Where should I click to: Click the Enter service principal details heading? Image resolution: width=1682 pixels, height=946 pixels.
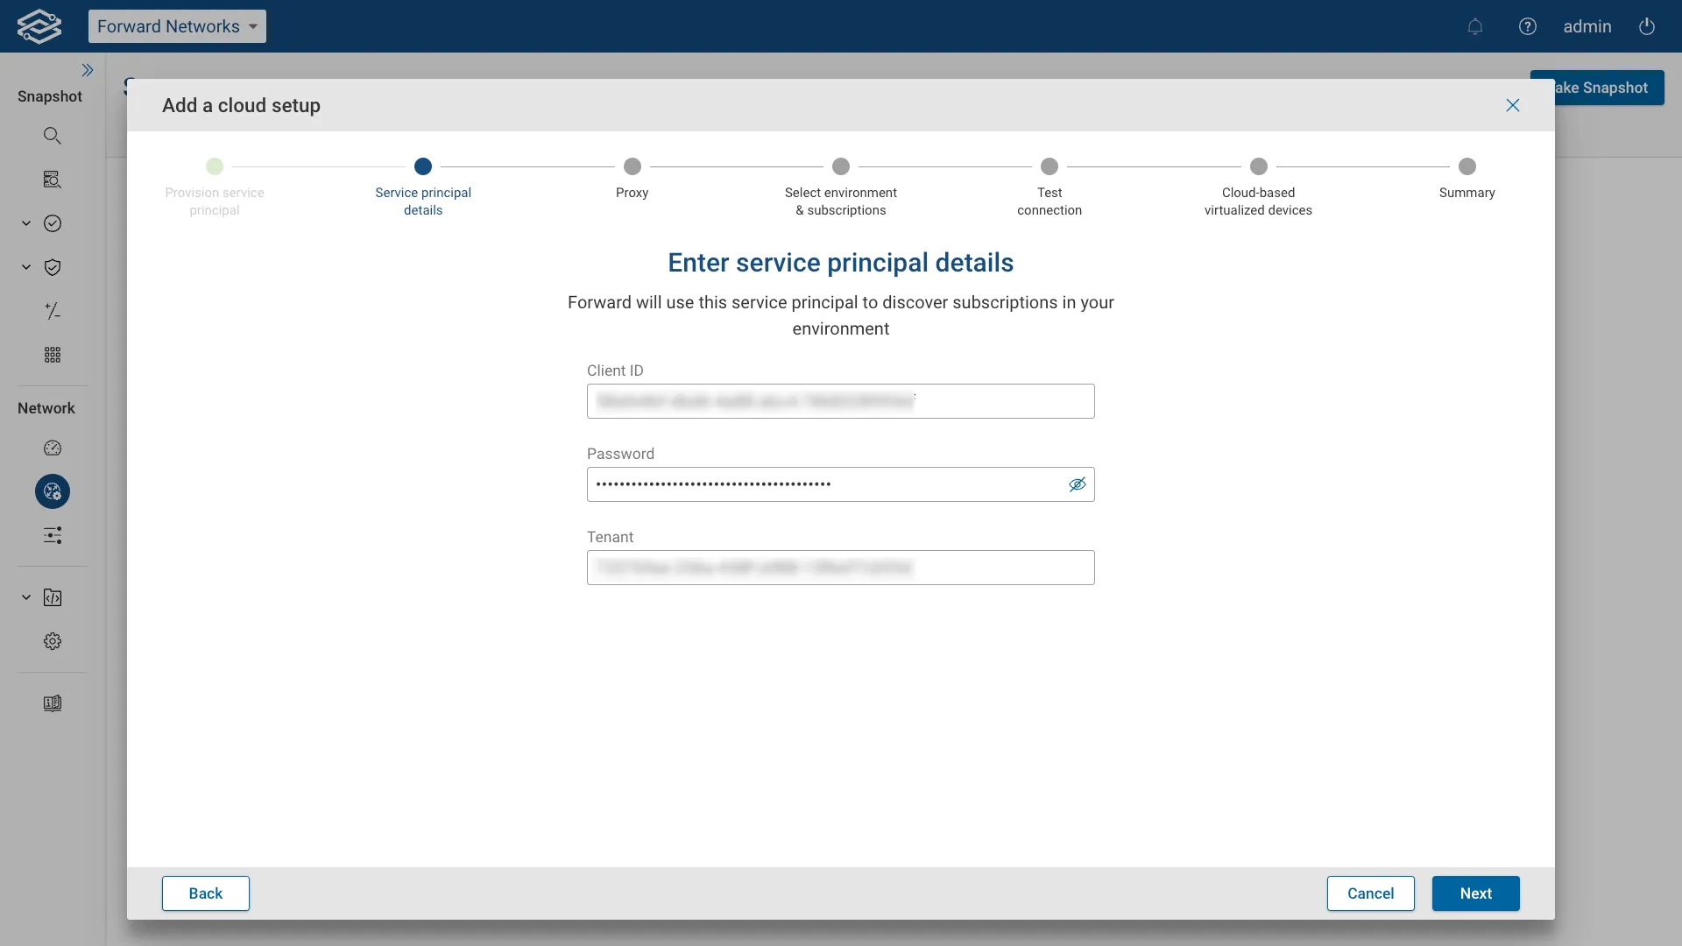coord(841,263)
